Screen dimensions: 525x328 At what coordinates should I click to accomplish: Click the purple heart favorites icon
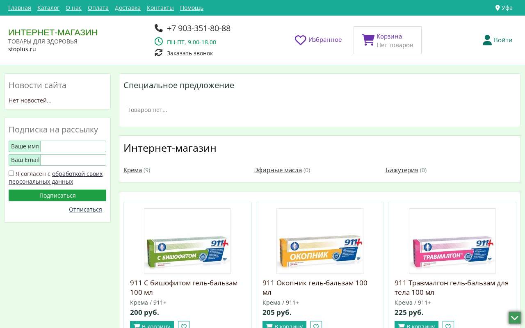click(301, 40)
